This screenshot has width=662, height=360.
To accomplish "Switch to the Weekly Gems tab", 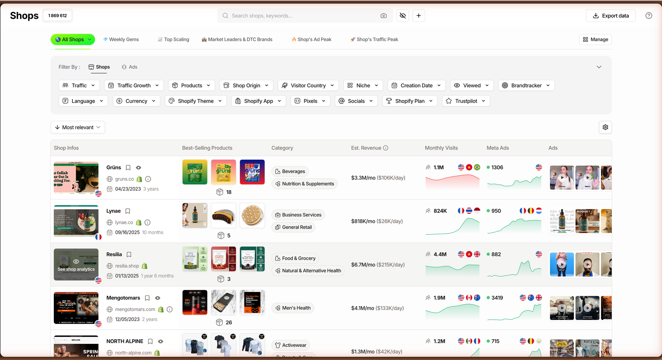I will [x=121, y=39].
